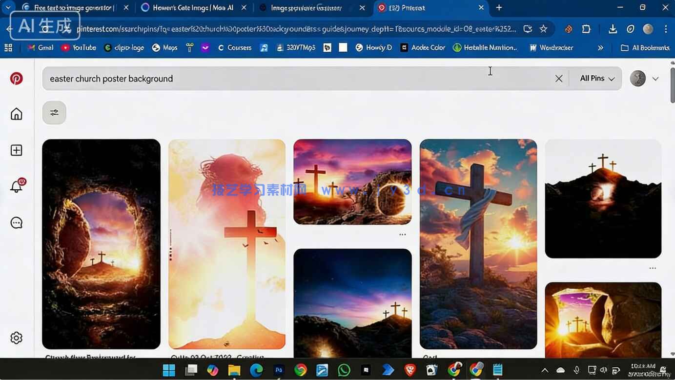Open Pinterest settings
The image size is (675, 380).
16,337
